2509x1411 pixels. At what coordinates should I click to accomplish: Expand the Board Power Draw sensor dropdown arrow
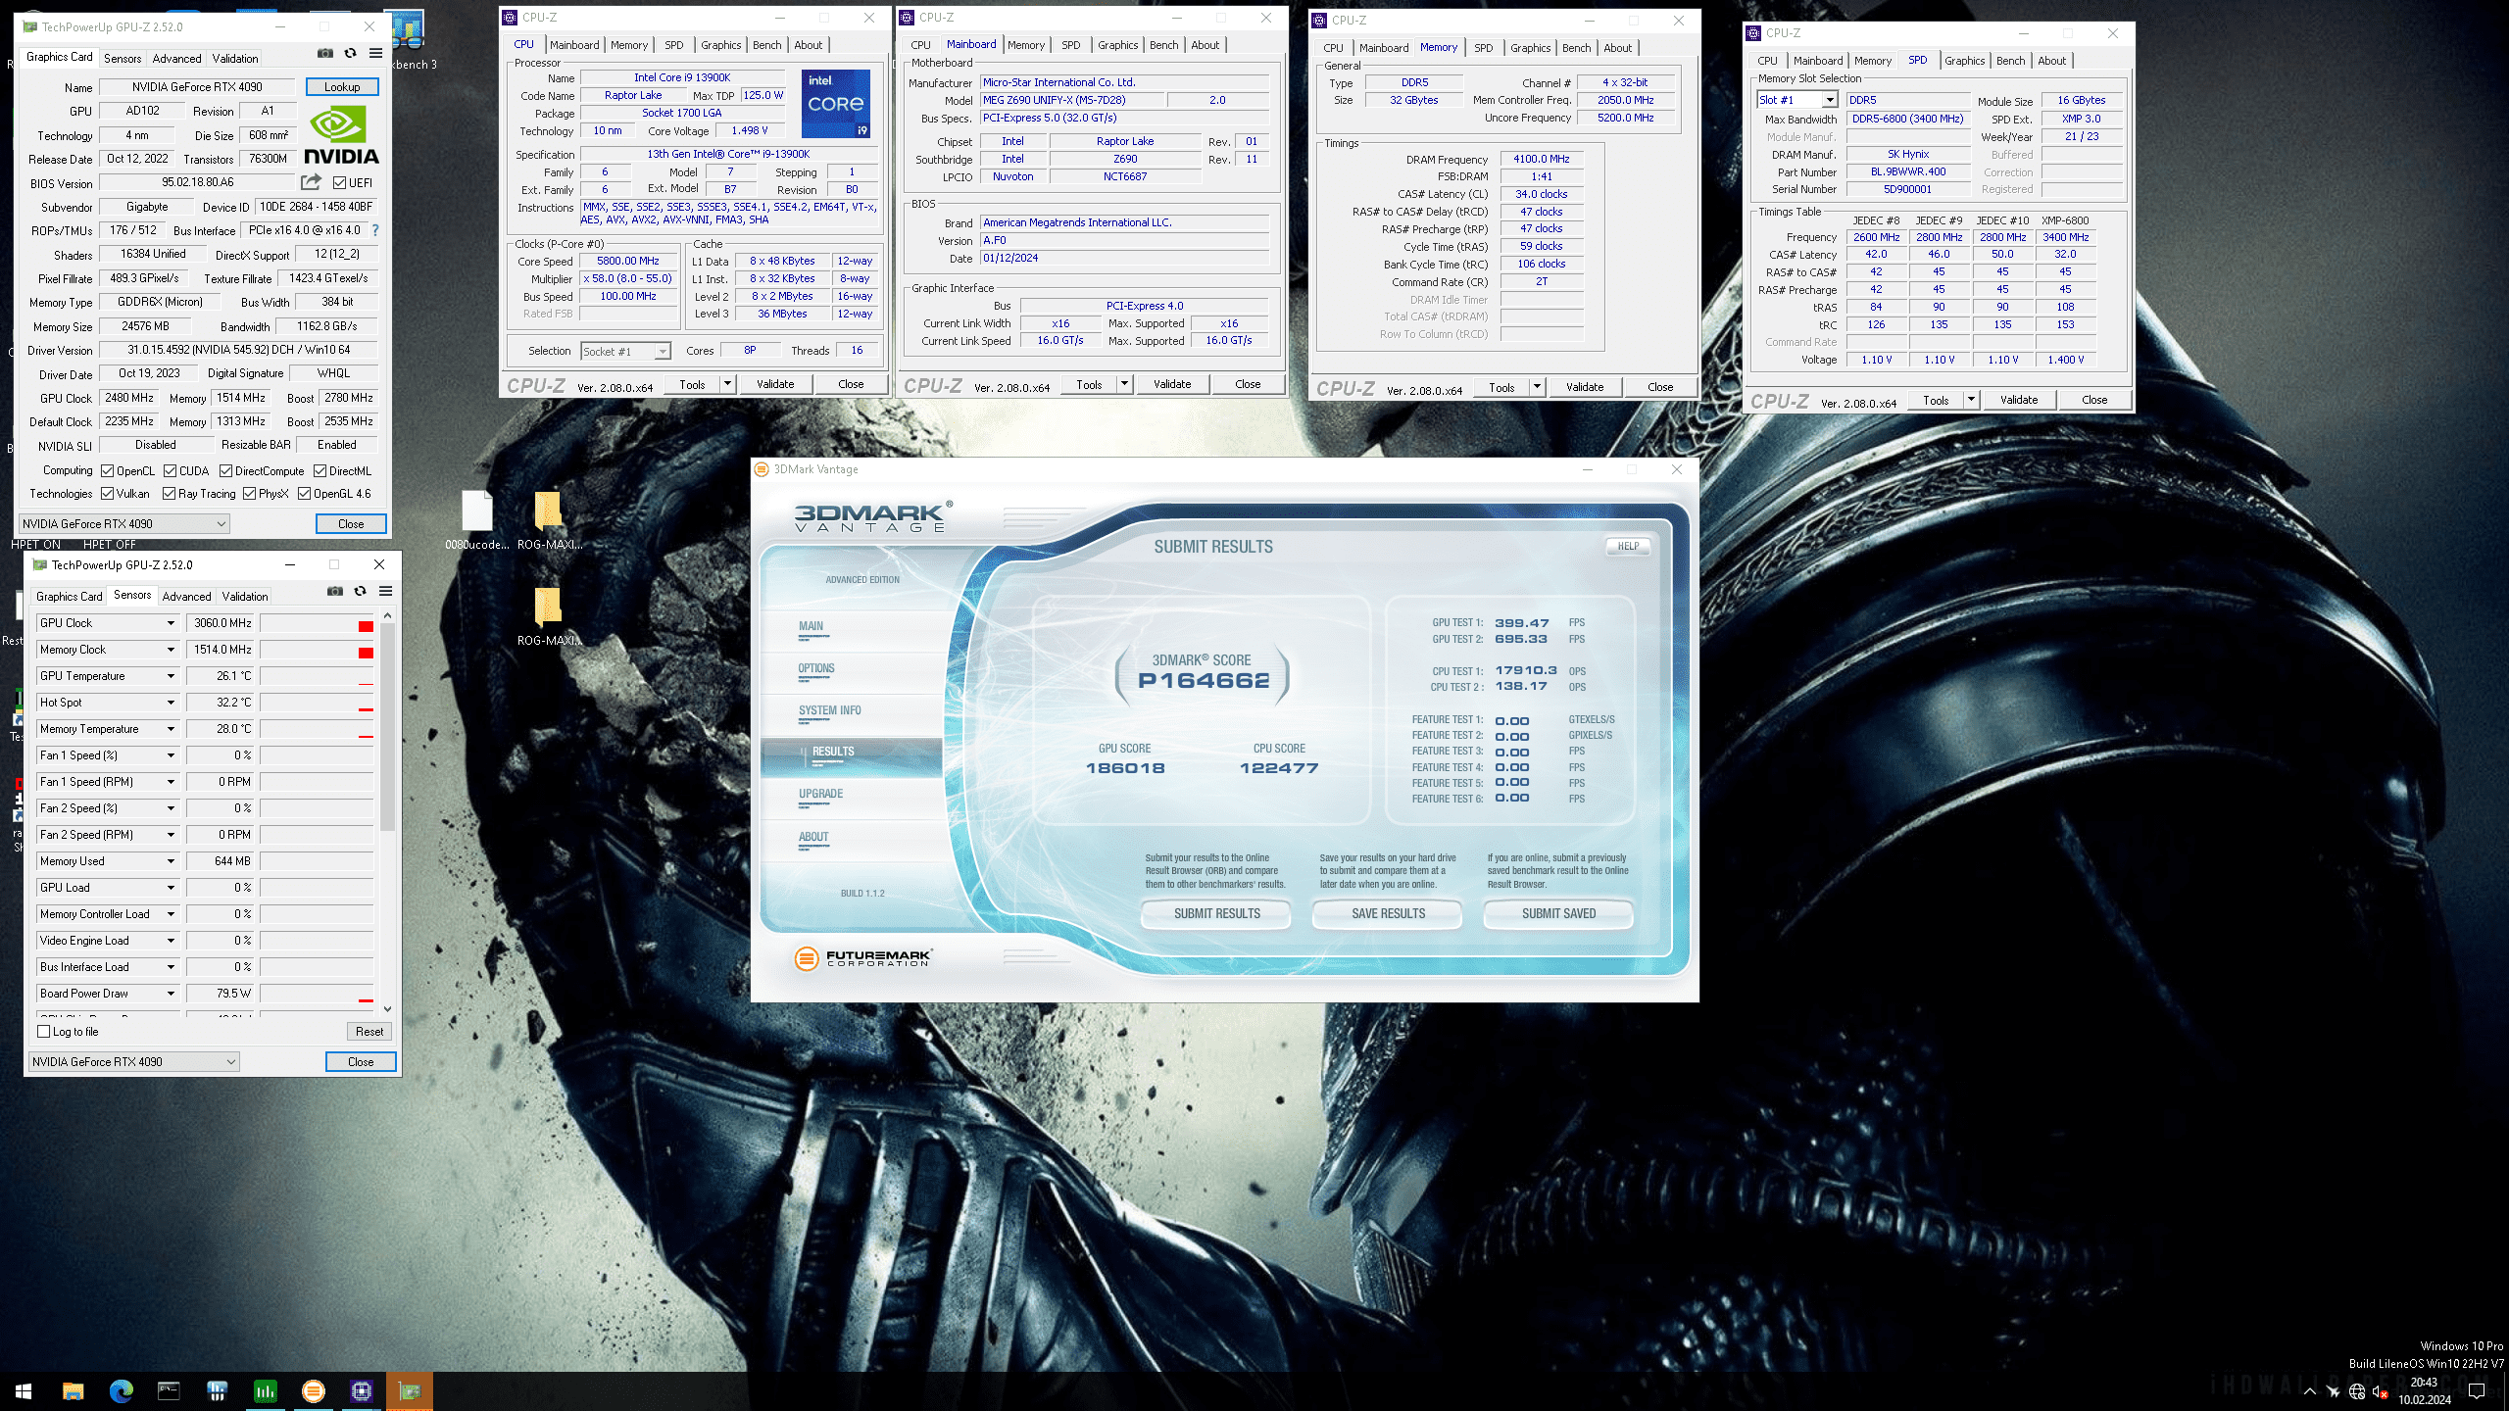tap(171, 994)
